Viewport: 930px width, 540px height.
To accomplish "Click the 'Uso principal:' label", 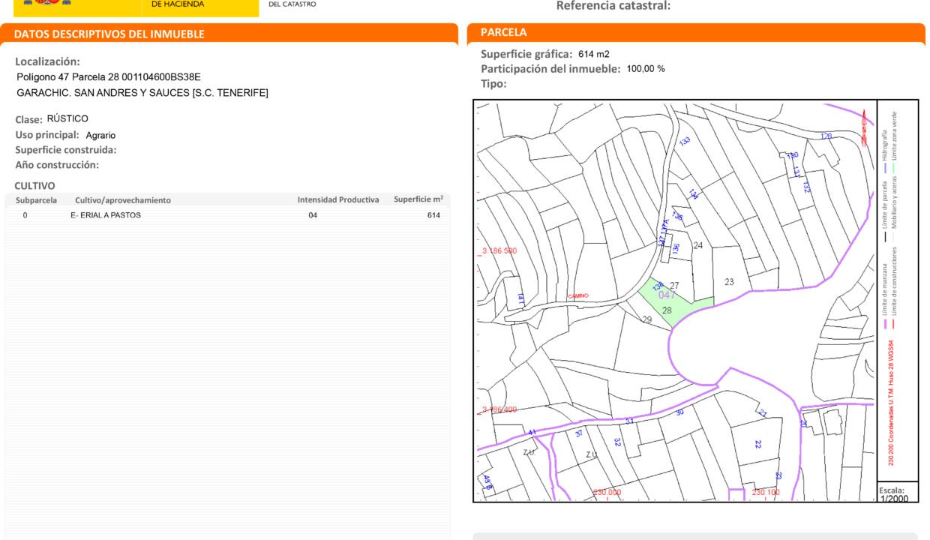I will [47, 135].
